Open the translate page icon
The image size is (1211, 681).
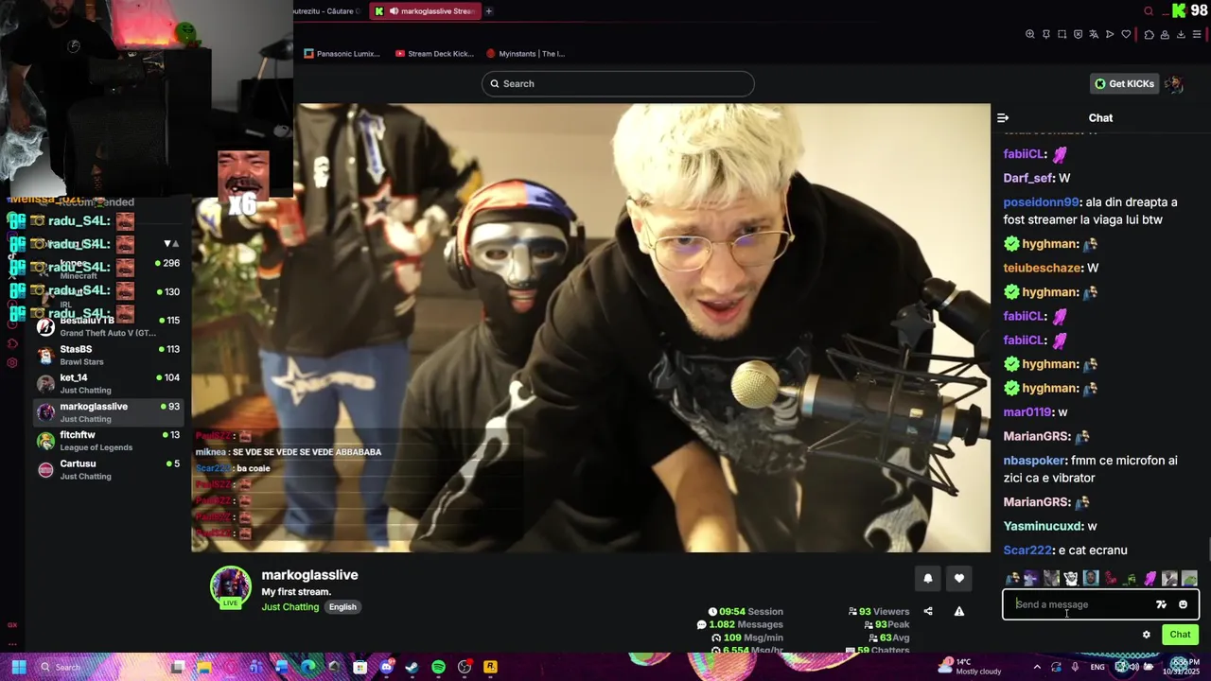1094,35
